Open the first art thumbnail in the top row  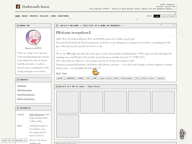click(68, 102)
